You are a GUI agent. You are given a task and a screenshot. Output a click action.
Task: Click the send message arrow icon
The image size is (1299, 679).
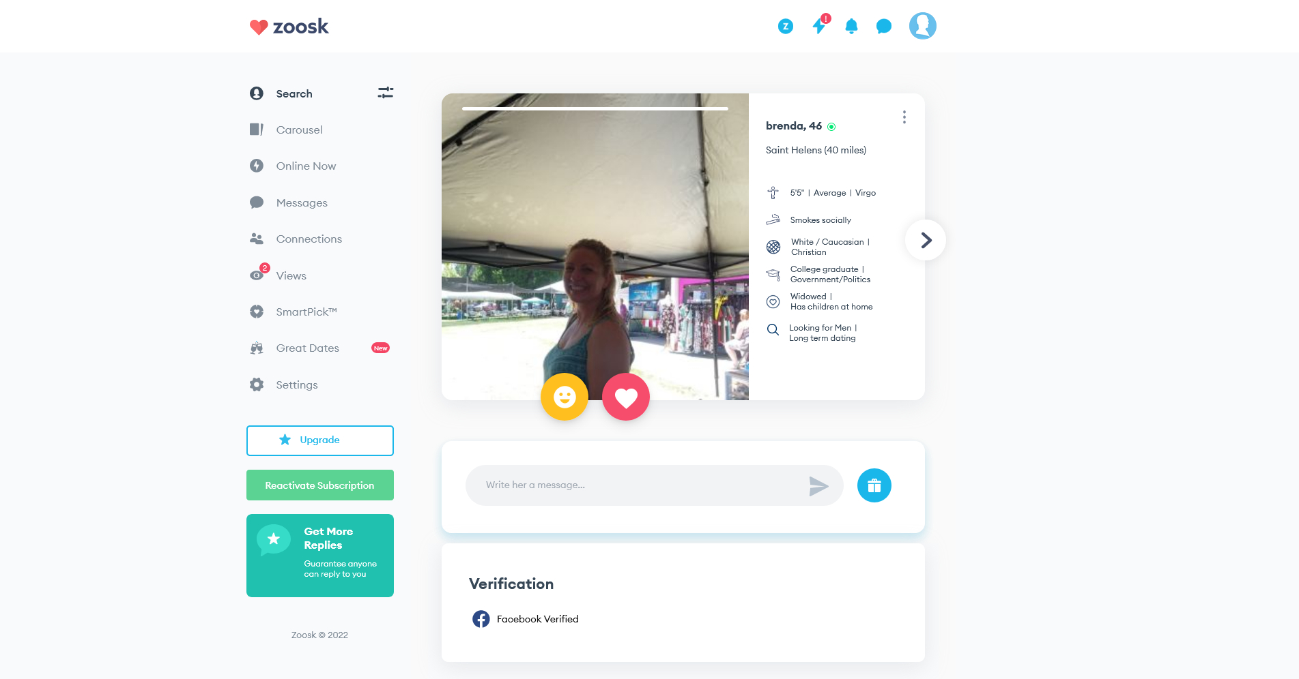coord(818,485)
